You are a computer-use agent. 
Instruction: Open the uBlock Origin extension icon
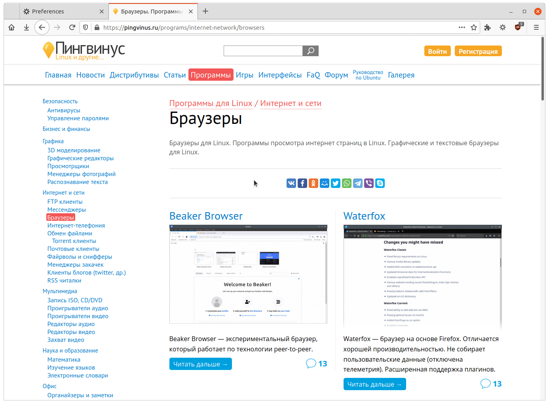click(x=518, y=27)
